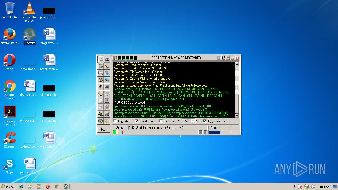Select the Mozilla Firefox desktop icon
The width and height of the screenshot is (338, 190).
click(x=10, y=36)
